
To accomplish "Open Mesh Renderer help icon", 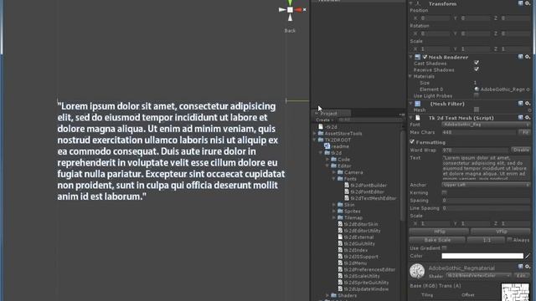I will 520,57.
